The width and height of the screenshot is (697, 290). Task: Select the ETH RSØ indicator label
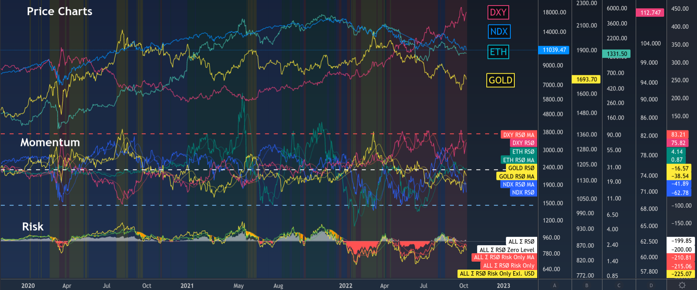pos(523,152)
